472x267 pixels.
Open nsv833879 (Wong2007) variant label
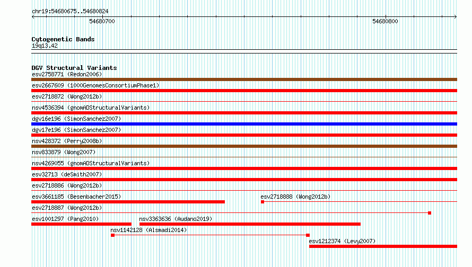tap(64, 152)
